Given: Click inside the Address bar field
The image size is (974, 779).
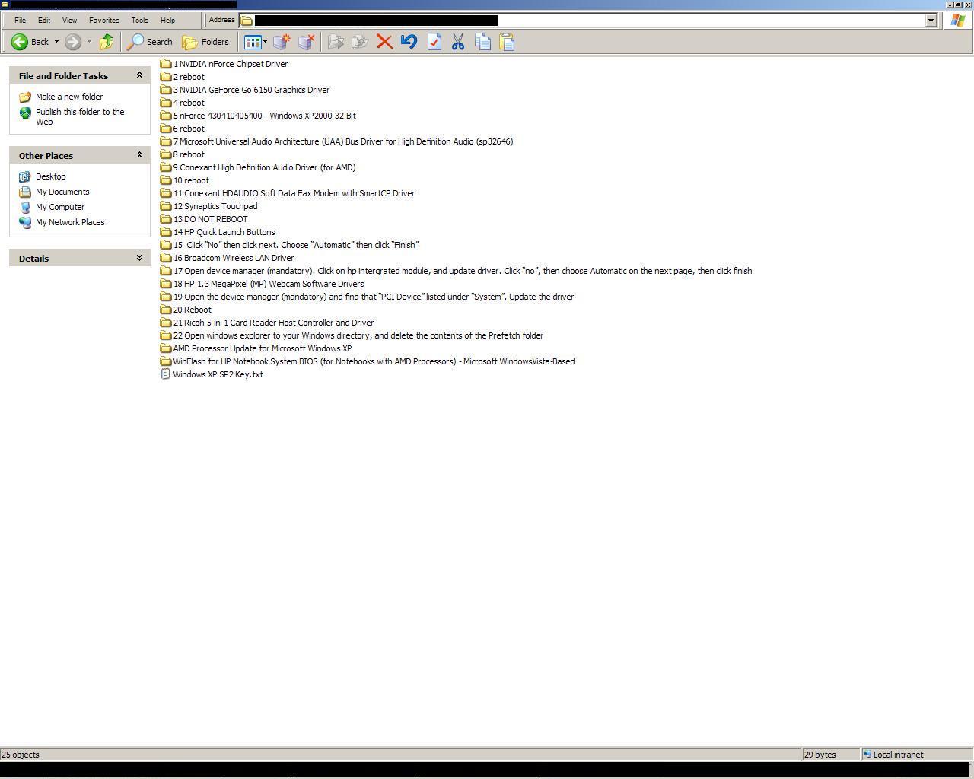Looking at the screenshot, I should click(x=581, y=21).
